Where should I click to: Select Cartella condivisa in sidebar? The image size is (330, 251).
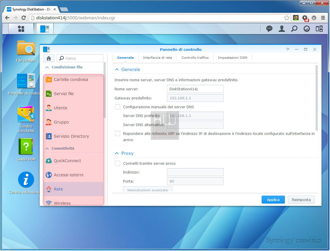[x=73, y=80]
